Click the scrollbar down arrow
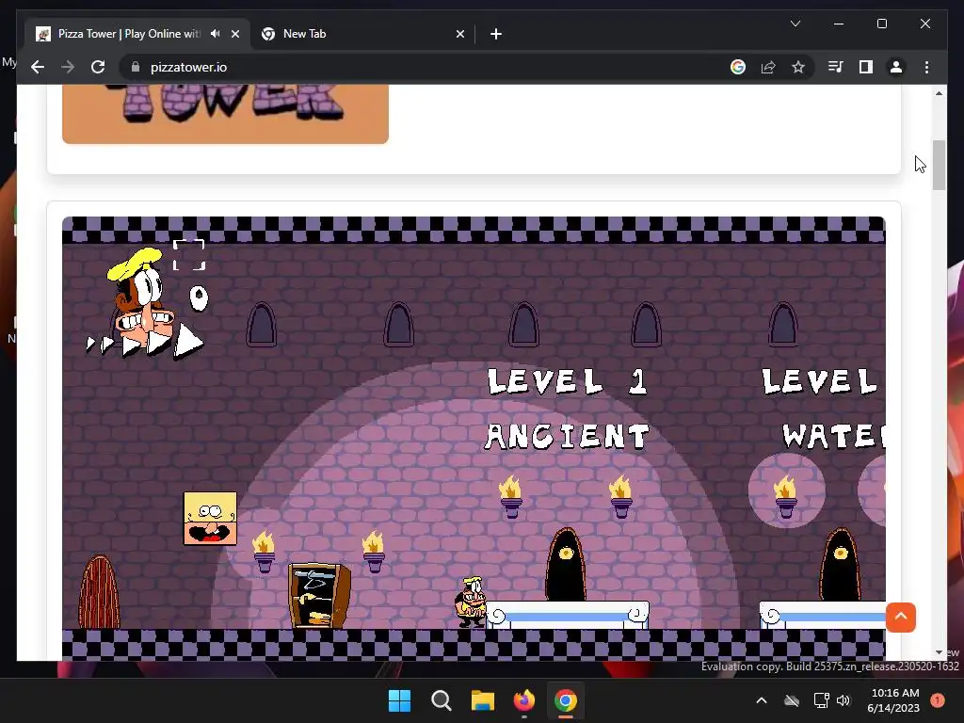The height and width of the screenshot is (723, 964). tap(939, 652)
